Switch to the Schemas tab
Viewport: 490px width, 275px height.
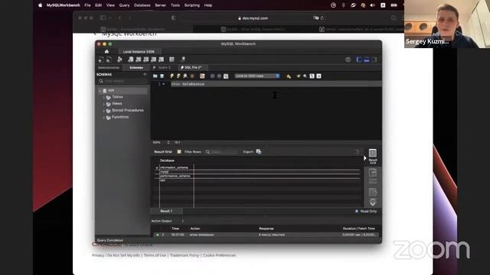136,68
